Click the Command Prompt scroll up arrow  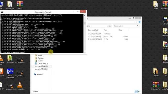coord(85,16)
